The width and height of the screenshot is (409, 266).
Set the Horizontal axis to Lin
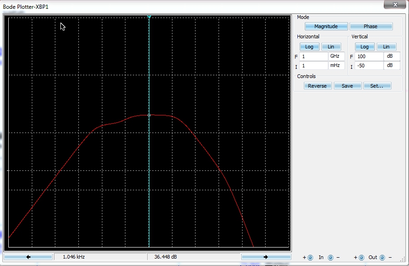[331, 47]
